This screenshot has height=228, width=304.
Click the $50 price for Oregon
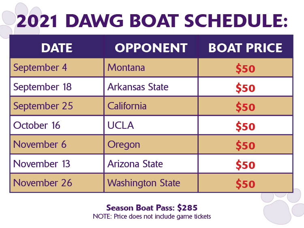(x=246, y=145)
